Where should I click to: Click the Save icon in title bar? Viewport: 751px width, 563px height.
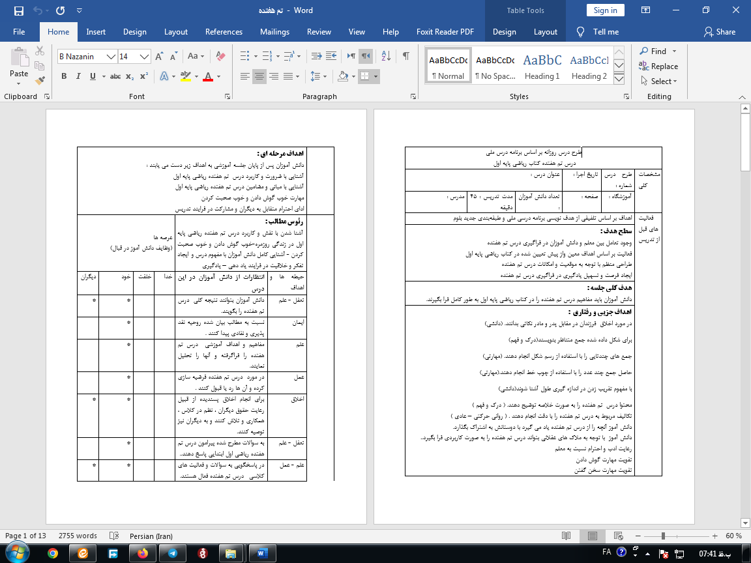(18, 10)
